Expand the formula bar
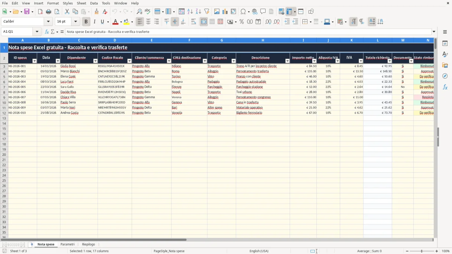The width and height of the screenshot is (452, 254). (434, 32)
